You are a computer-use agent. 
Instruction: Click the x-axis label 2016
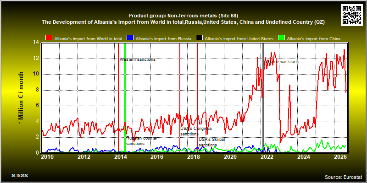coord(157,156)
